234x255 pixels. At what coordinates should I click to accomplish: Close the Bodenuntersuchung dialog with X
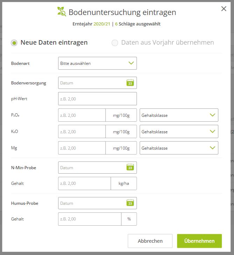click(224, 9)
